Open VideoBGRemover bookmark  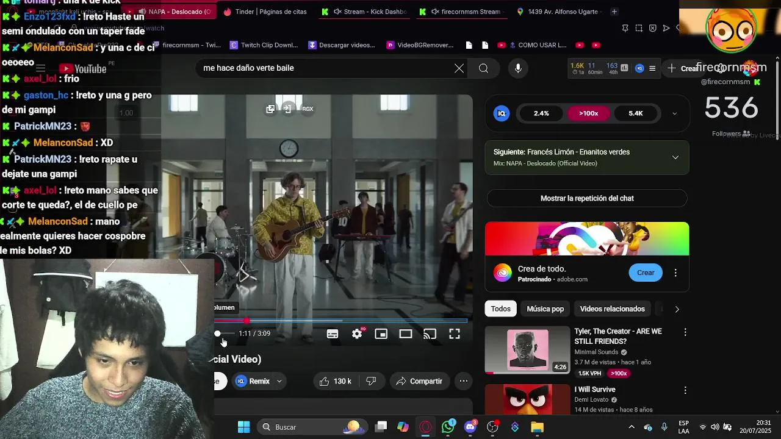point(420,45)
